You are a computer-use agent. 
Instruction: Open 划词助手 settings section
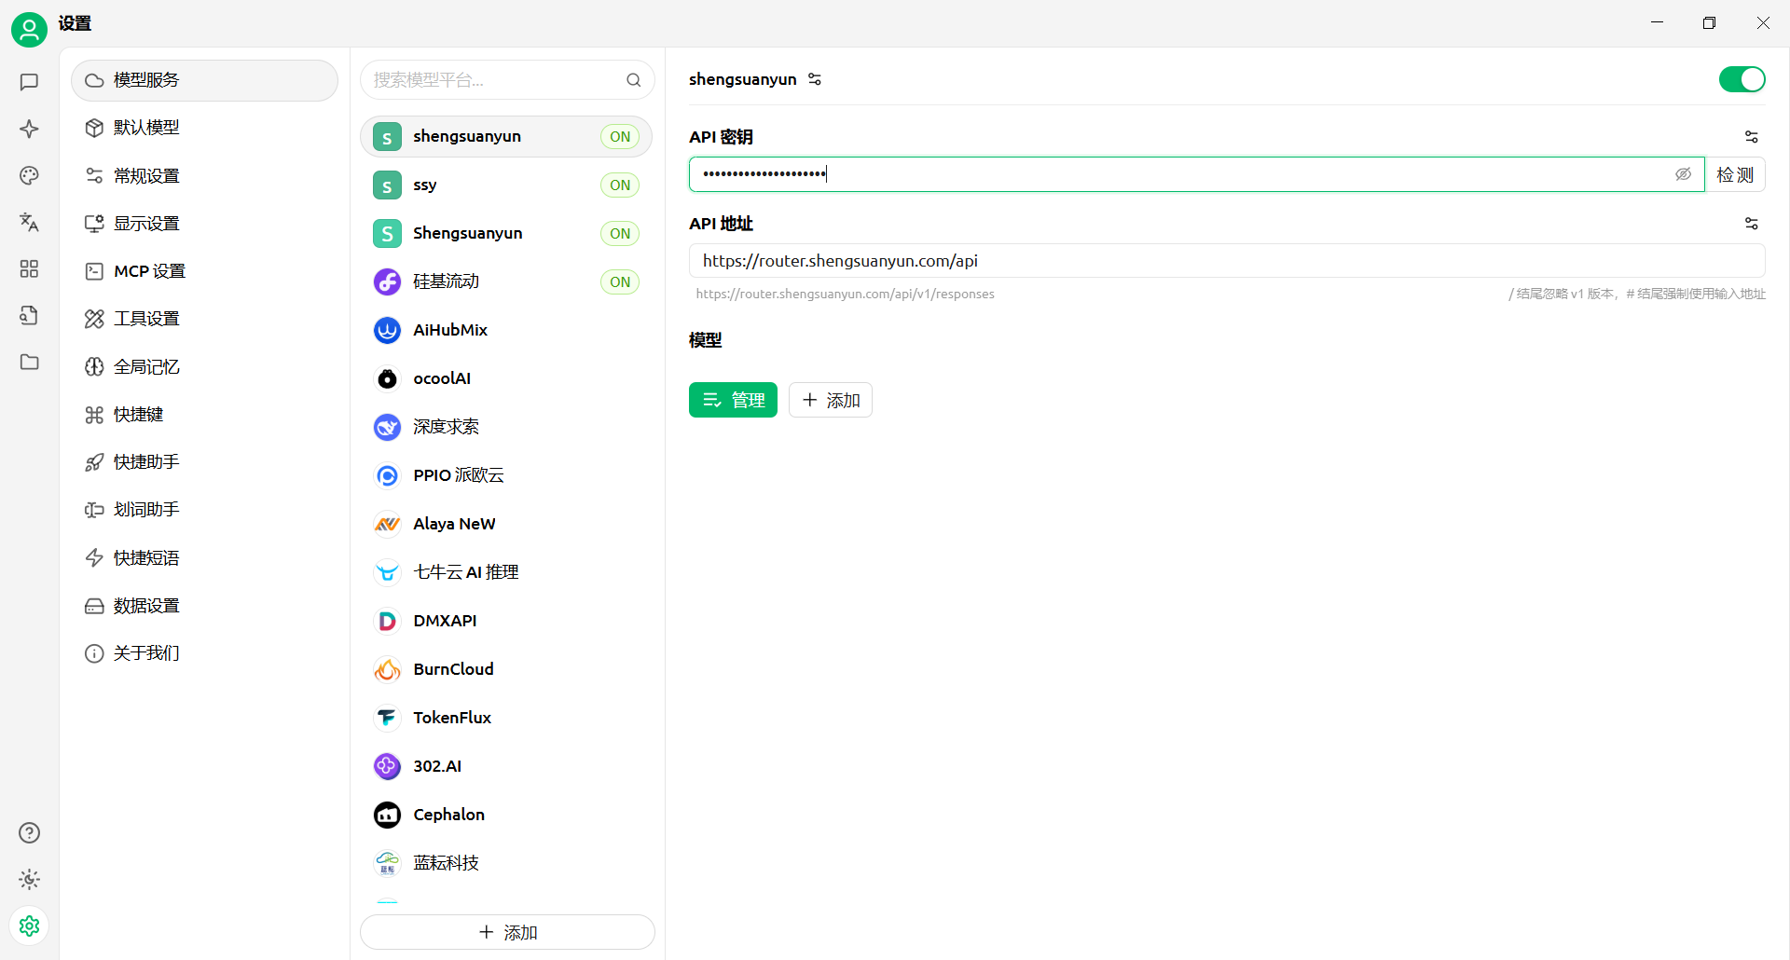[x=204, y=510]
